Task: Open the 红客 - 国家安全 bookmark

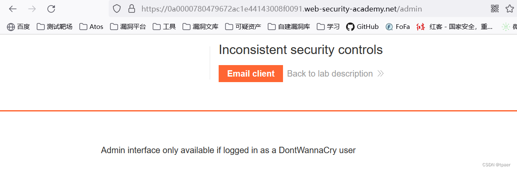Action: [454, 27]
